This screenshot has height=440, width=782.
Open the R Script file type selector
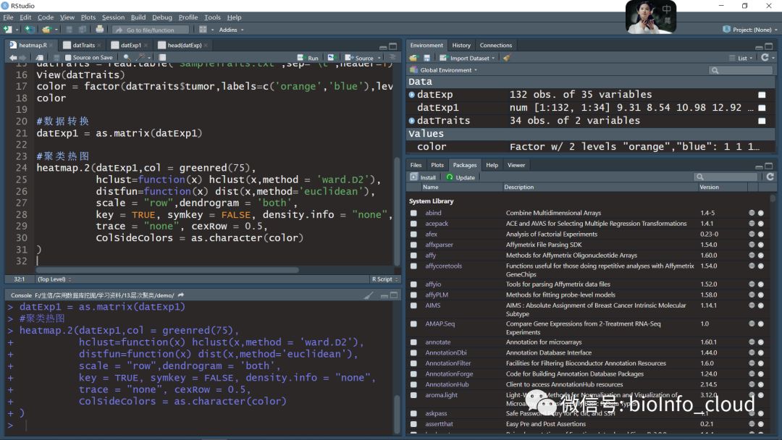pos(385,279)
